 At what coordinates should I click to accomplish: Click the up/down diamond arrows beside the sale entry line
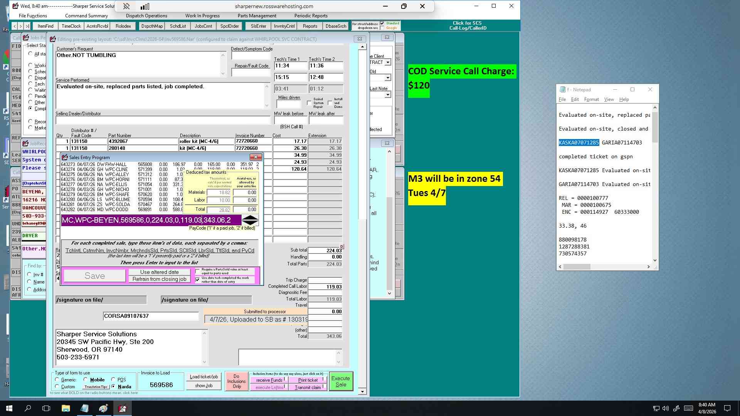point(250,220)
